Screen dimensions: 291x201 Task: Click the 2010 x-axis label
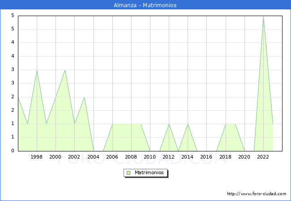point(150,157)
